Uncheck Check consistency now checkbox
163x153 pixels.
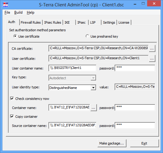coord(12,98)
